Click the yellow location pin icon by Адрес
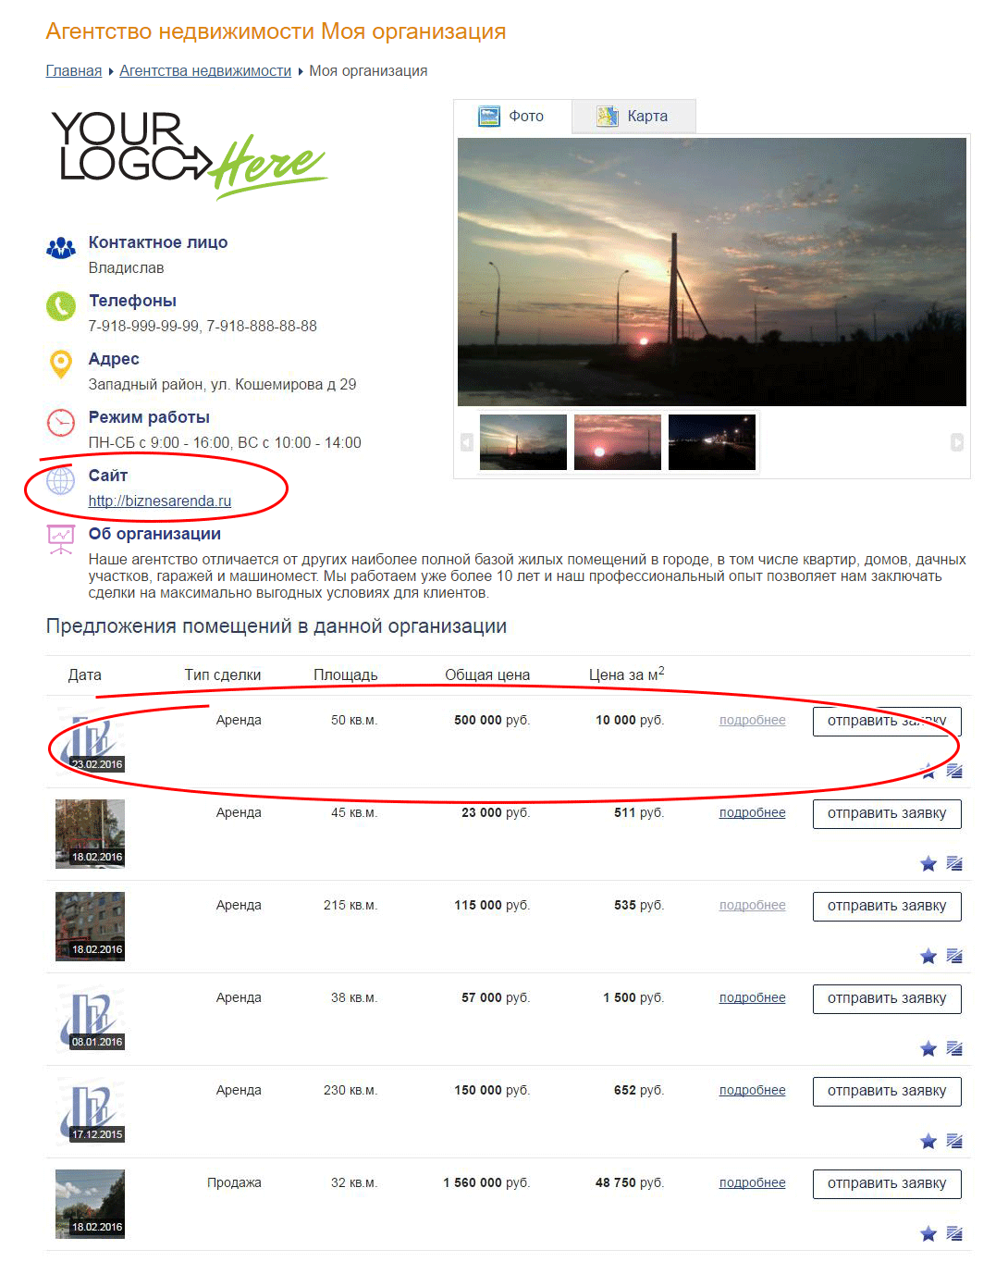The width and height of the screenshot is (1008, 1262). pos(61,365)
